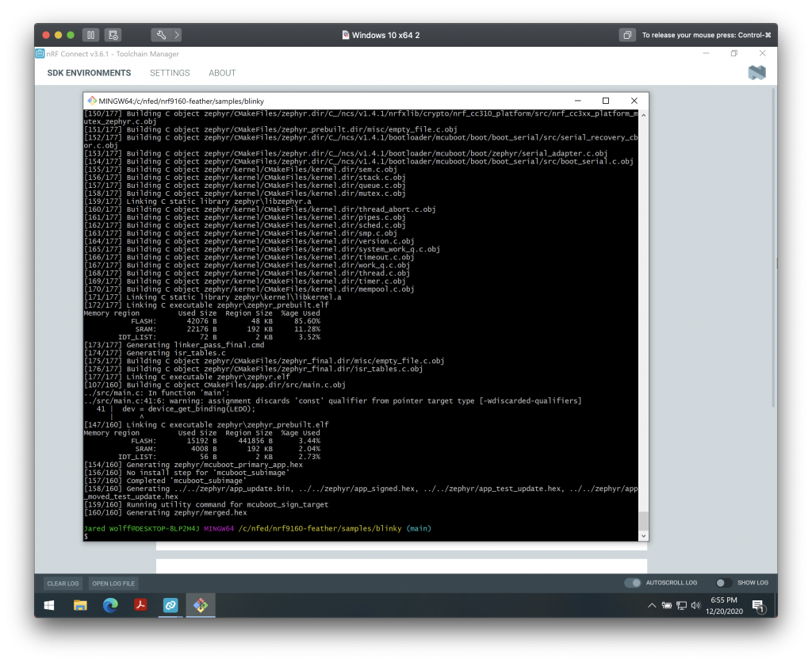Click the battery tray icon
Viewport: 812px width, 663px height.
[x=667, y=605]
